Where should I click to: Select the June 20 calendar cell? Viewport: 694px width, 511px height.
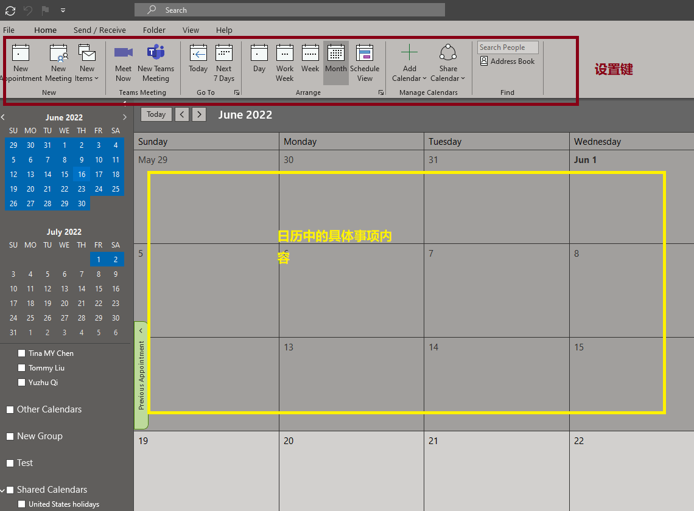tap(351, 471)
